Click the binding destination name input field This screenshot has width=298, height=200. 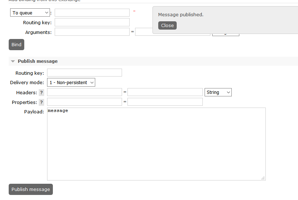point(92,13)
